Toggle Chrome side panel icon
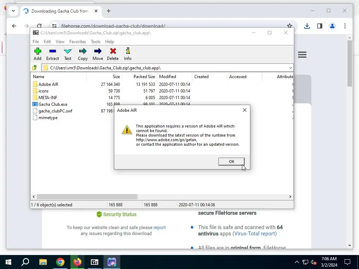The image size is (359, 269). [320, 26]
